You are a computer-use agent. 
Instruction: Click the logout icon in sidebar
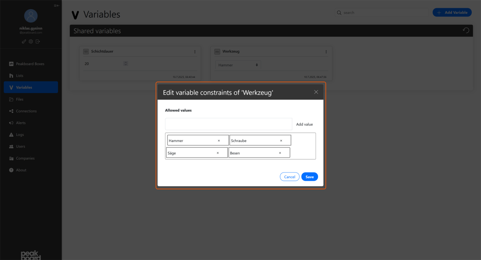pos(38,42)
